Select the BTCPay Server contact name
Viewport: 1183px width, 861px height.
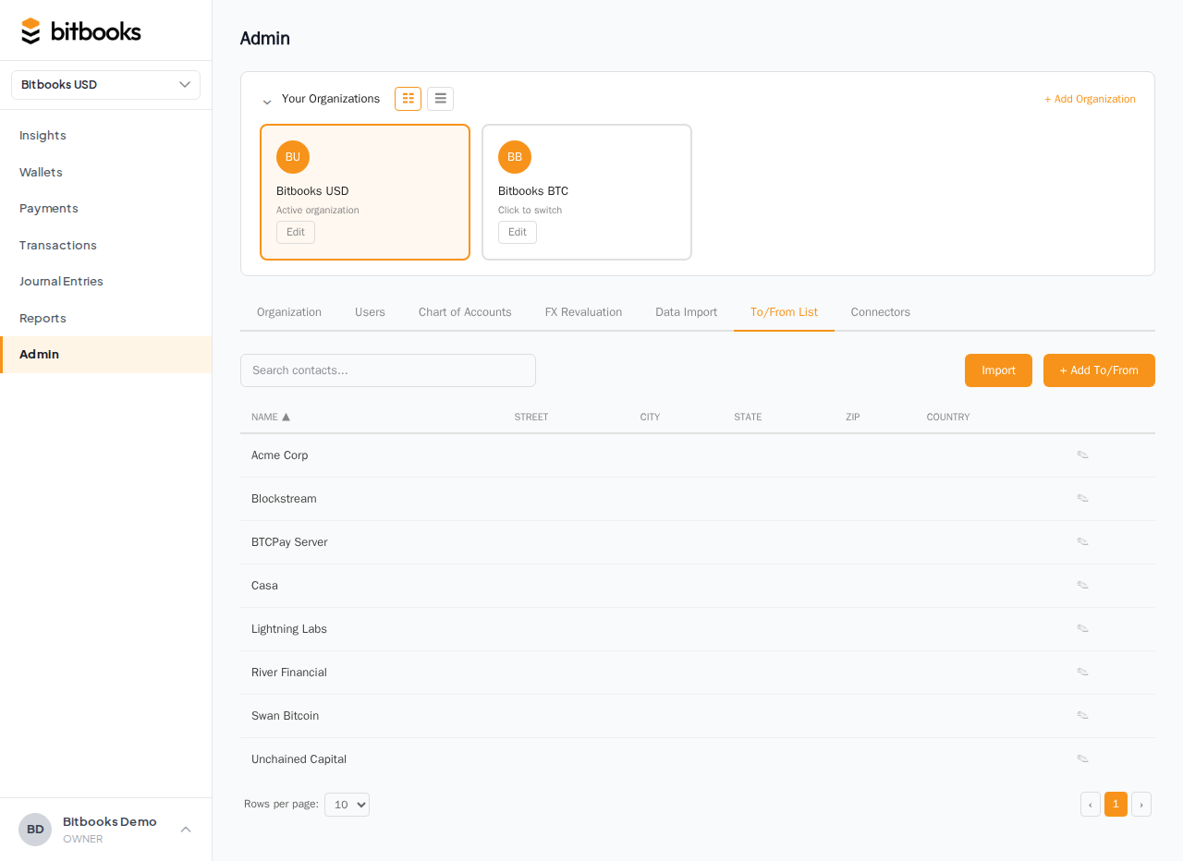pyautogui.click(x=289, y=542)
